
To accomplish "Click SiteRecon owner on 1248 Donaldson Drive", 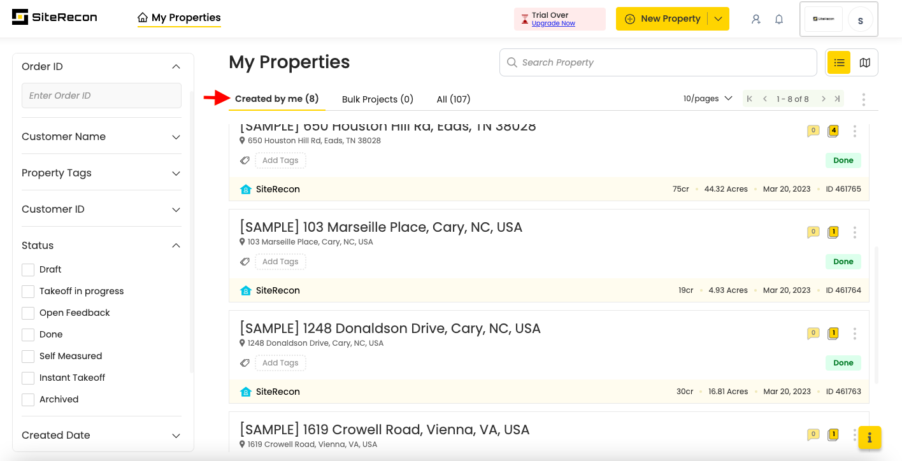I will tap(270, 392).
